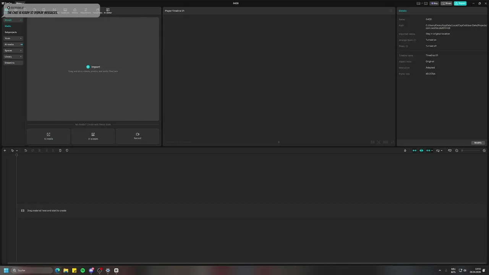
Task: Open the AI avatar tab
Action: point(108,11)
